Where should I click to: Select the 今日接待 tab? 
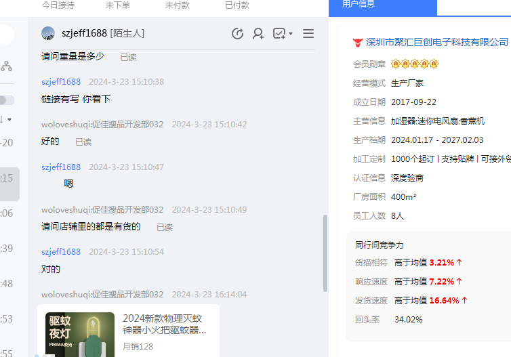(x=58, y=5)
